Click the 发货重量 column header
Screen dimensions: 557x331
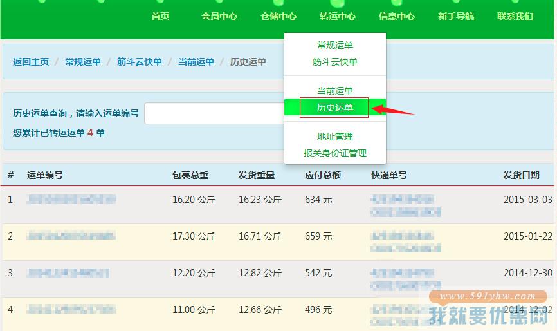[257, 175]
